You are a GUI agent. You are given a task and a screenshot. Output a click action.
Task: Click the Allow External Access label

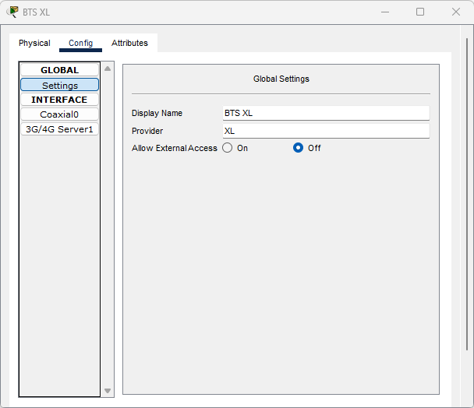[x=175, y=148]
